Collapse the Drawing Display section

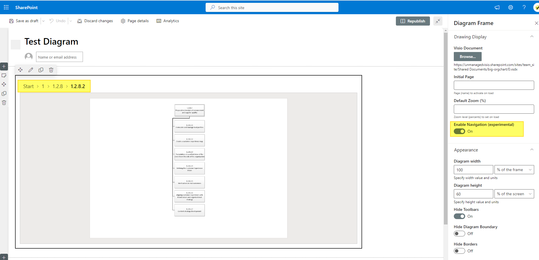point(532,36)
